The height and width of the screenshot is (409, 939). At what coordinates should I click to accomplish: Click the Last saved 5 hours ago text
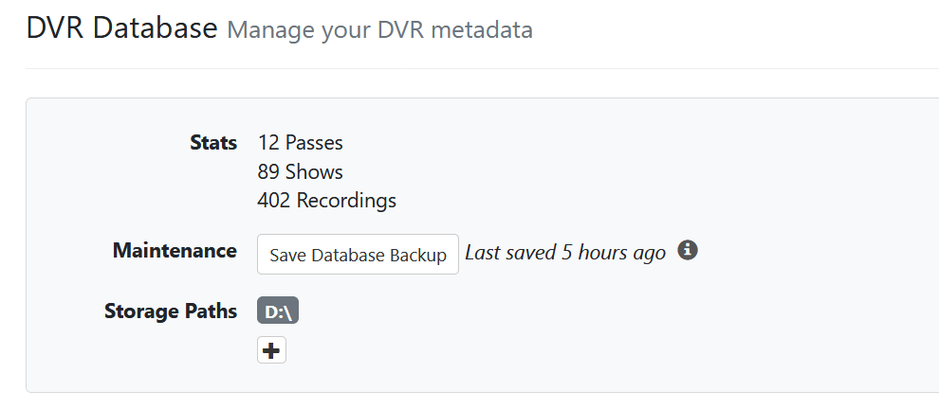pos(565,253)
